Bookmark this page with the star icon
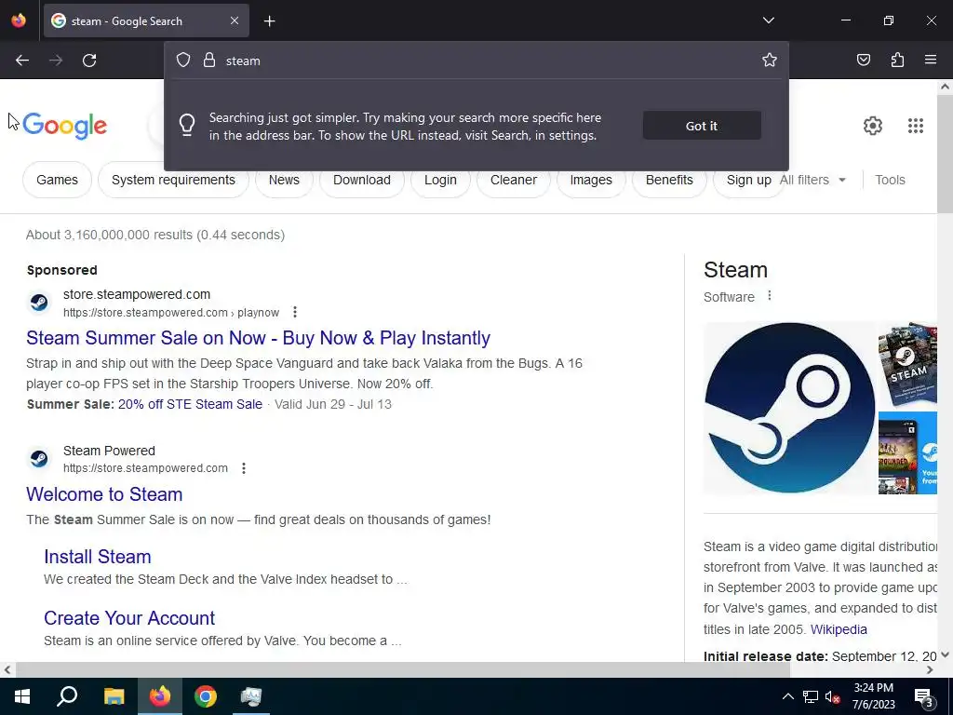The width and height of the screenshot is (953, 715). [x=770, y=60]
